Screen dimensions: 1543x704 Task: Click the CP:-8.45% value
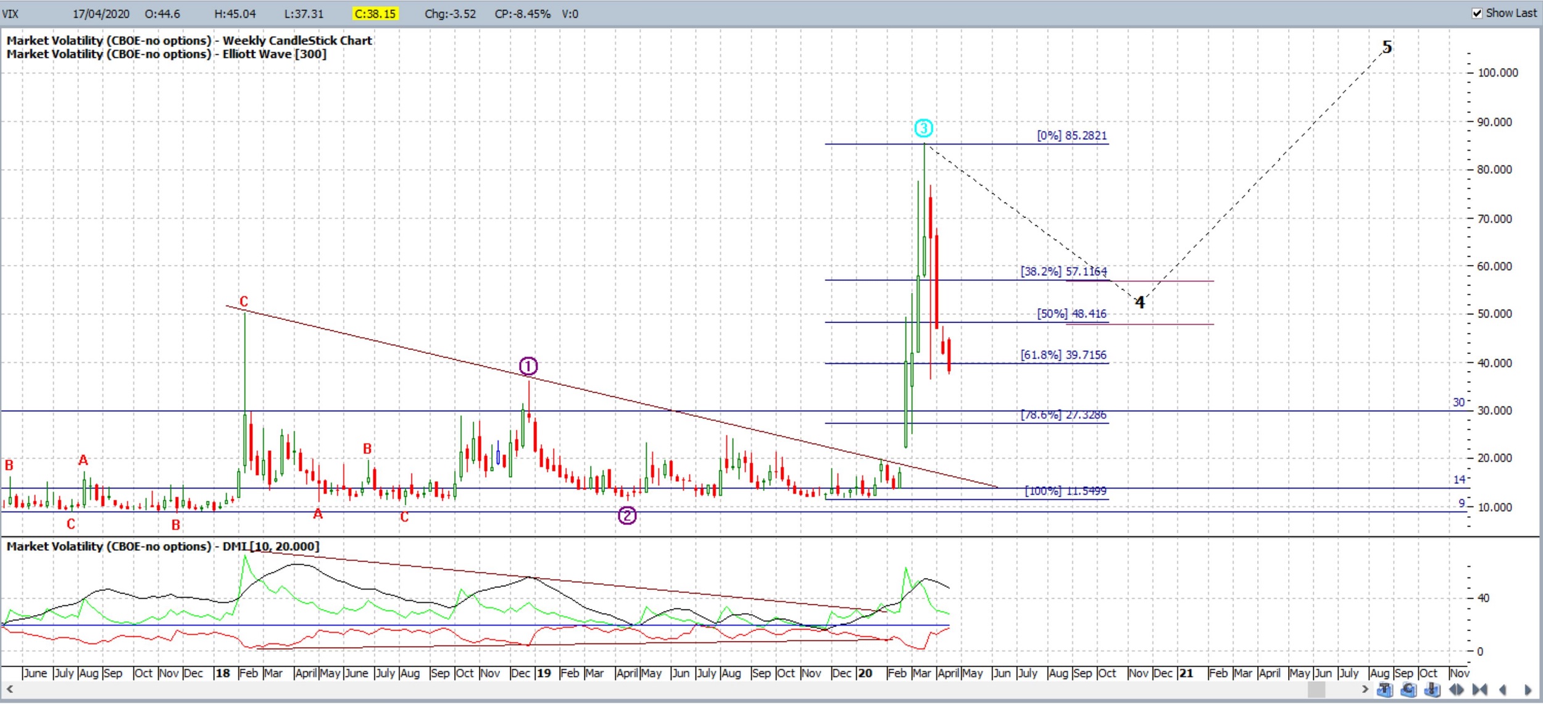[522, 14]
